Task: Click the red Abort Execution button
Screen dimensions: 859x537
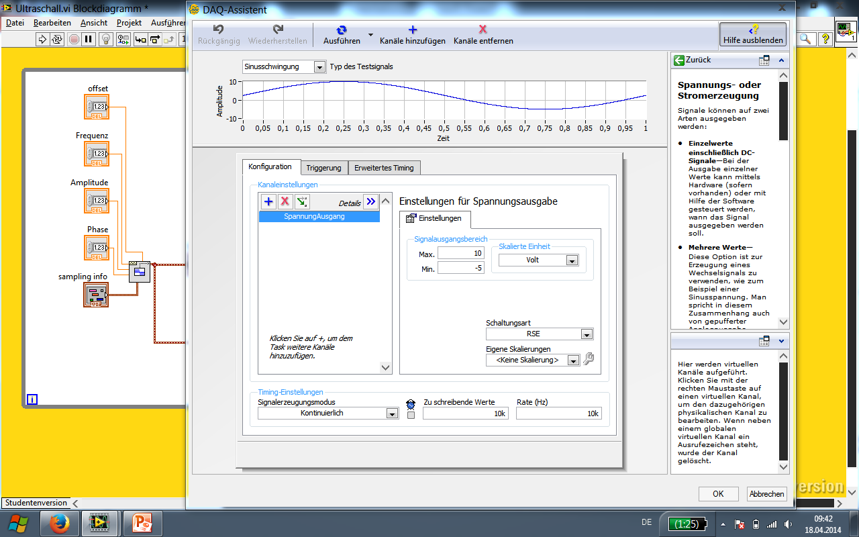Action: coord(74,40)
